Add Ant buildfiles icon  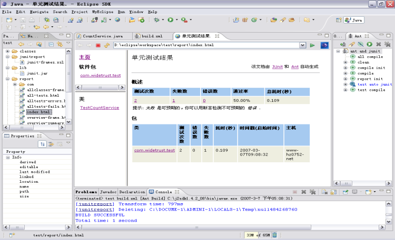343,44
